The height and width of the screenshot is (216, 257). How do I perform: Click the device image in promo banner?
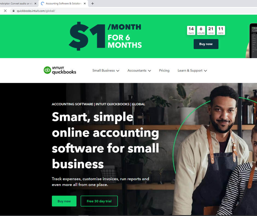[x=252, y=41]
